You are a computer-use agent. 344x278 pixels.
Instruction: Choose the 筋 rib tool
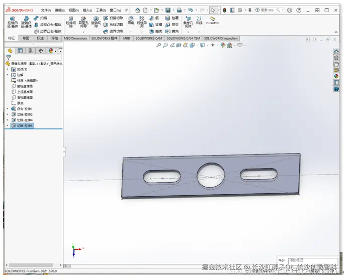pos(154,18)
